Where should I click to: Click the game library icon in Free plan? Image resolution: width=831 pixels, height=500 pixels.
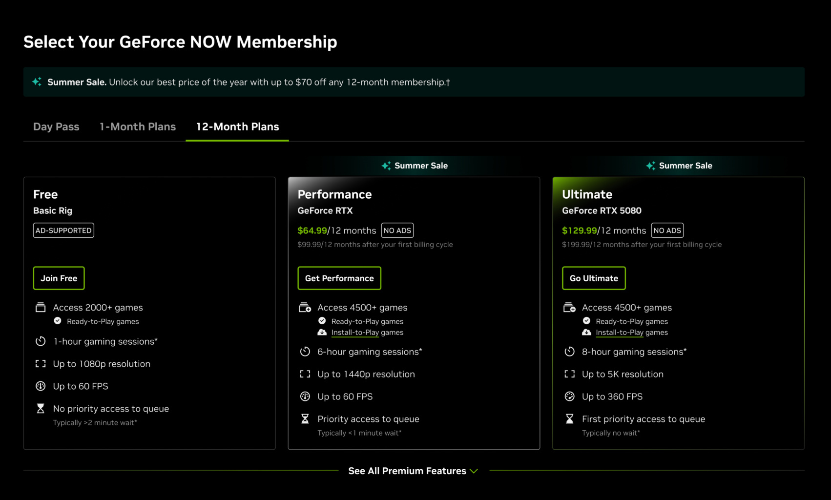pyautogui.click(x=41, y=307)
